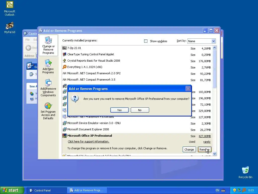Open Add/Remove Windows Components
This screenshot has width=258, height=194.
[x=48, y=88]
